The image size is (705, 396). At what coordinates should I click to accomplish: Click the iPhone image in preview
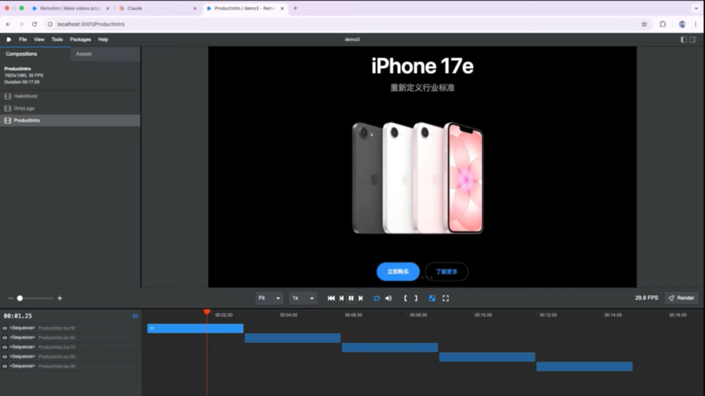pyautogui.click(x=418, y=177)
